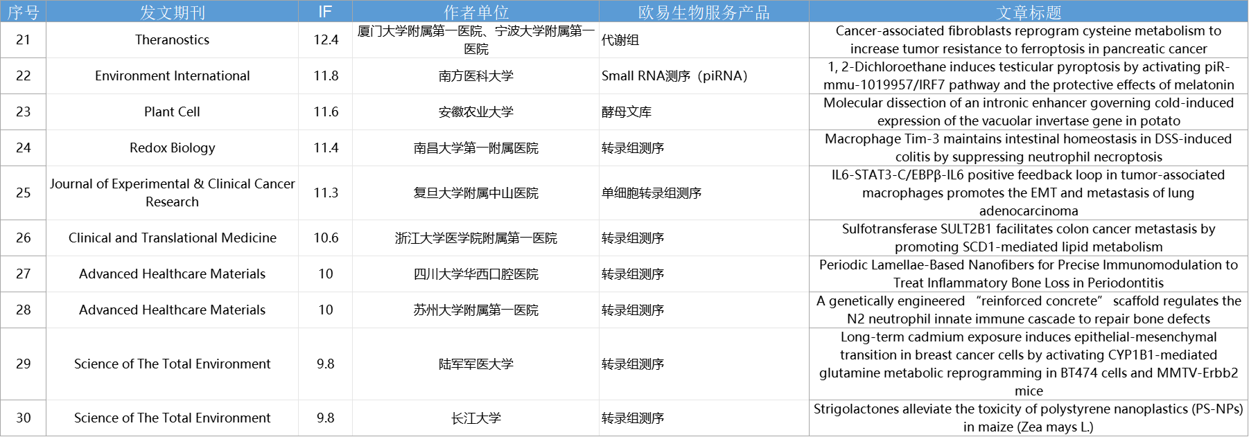Select the Environment International cell
Image resolution: width=1249 pixels, height=437 pixels.
[x=172, y=75]
